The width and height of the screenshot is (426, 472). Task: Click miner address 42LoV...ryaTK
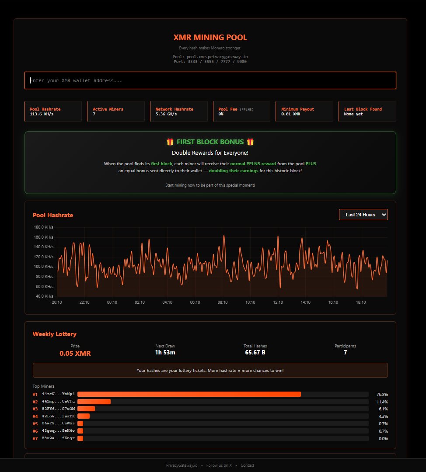pyautogui.click(x=58, y=416)
